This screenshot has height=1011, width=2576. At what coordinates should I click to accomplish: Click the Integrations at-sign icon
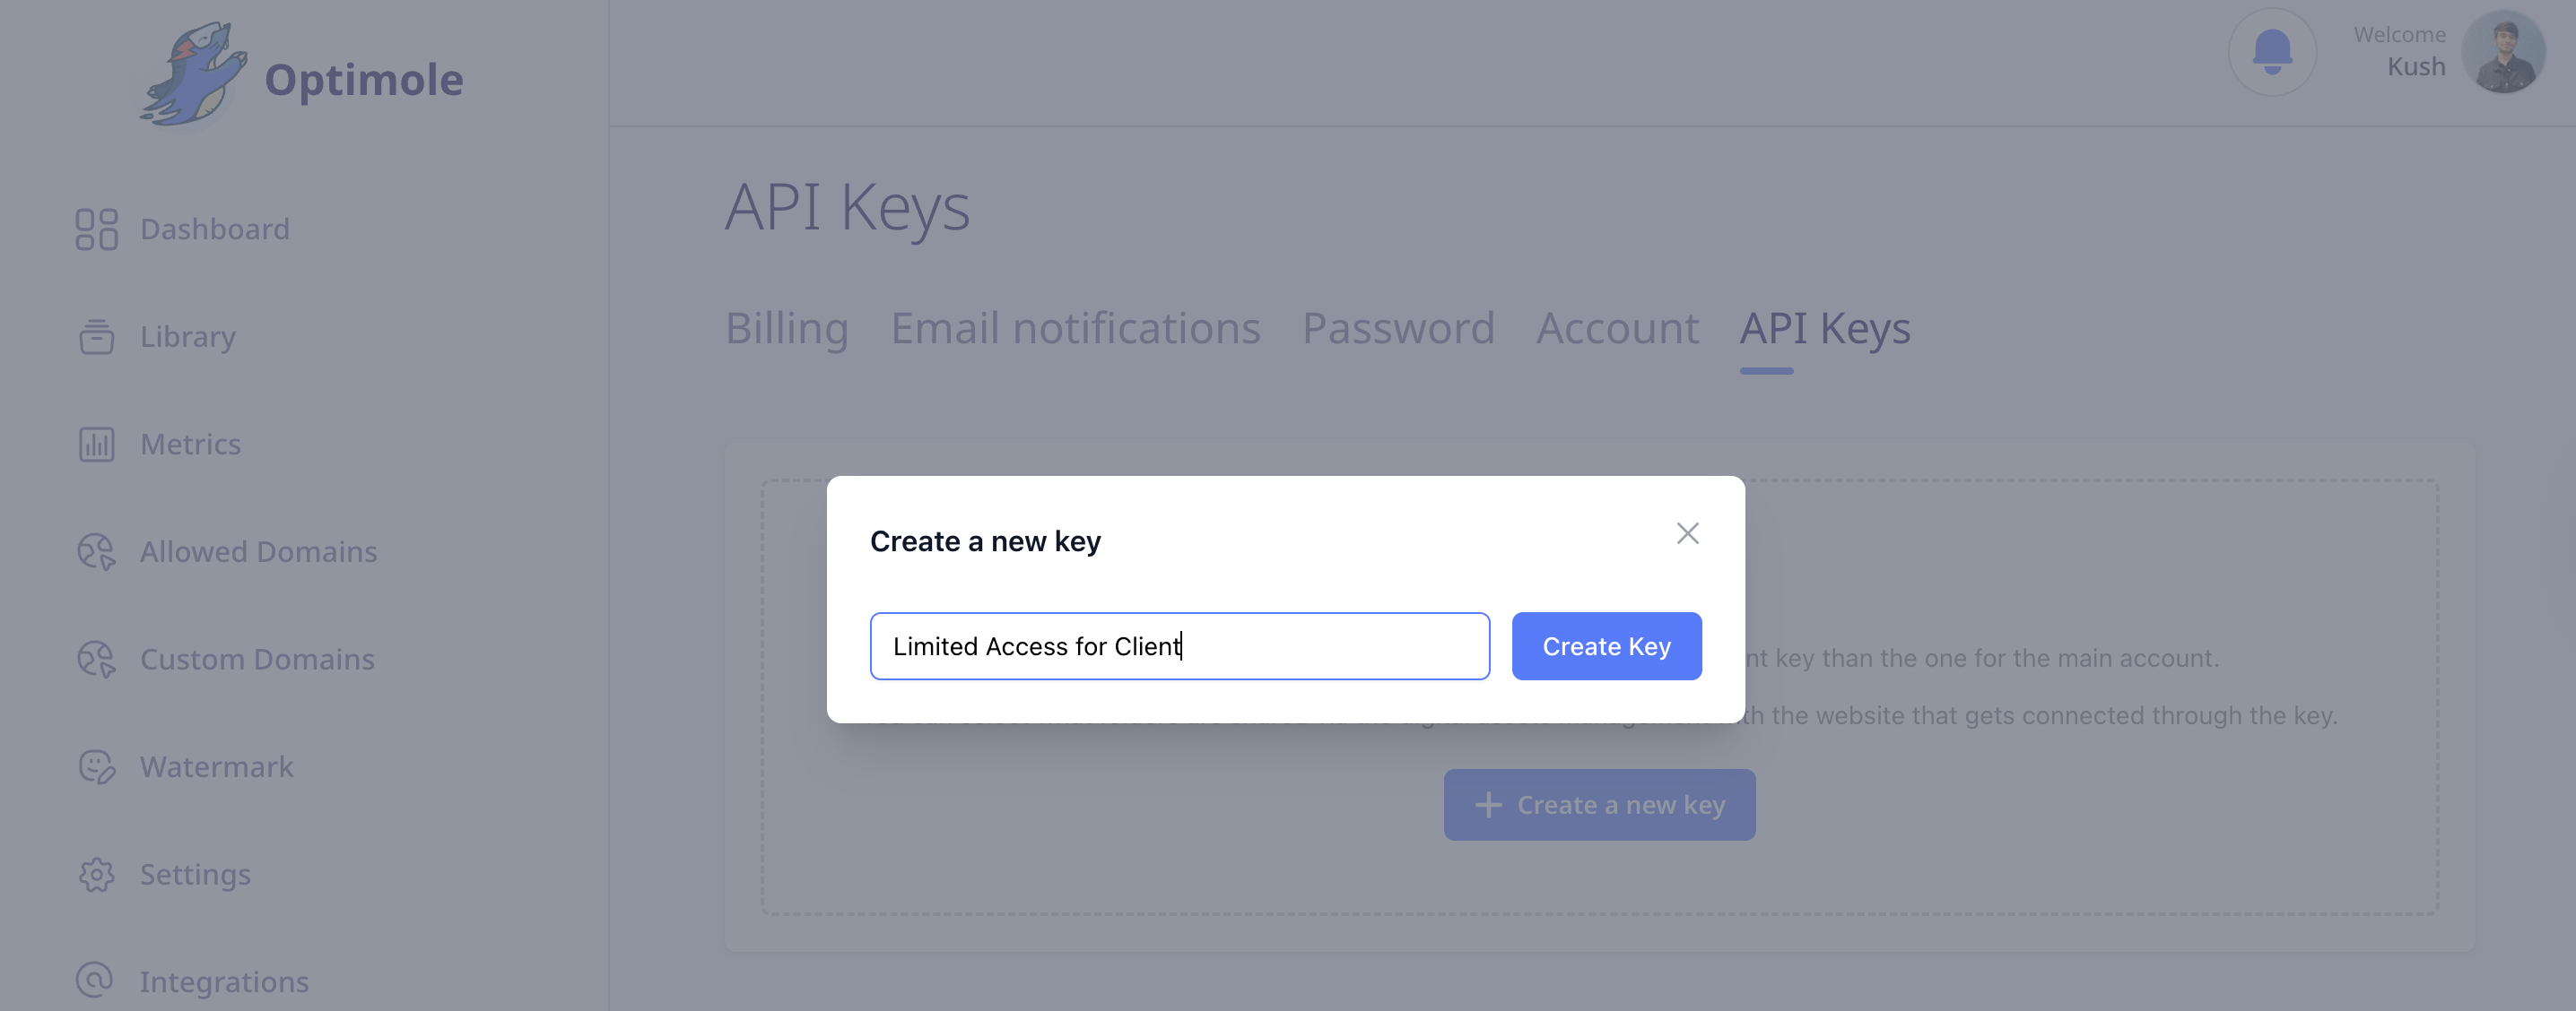point(95,980)
